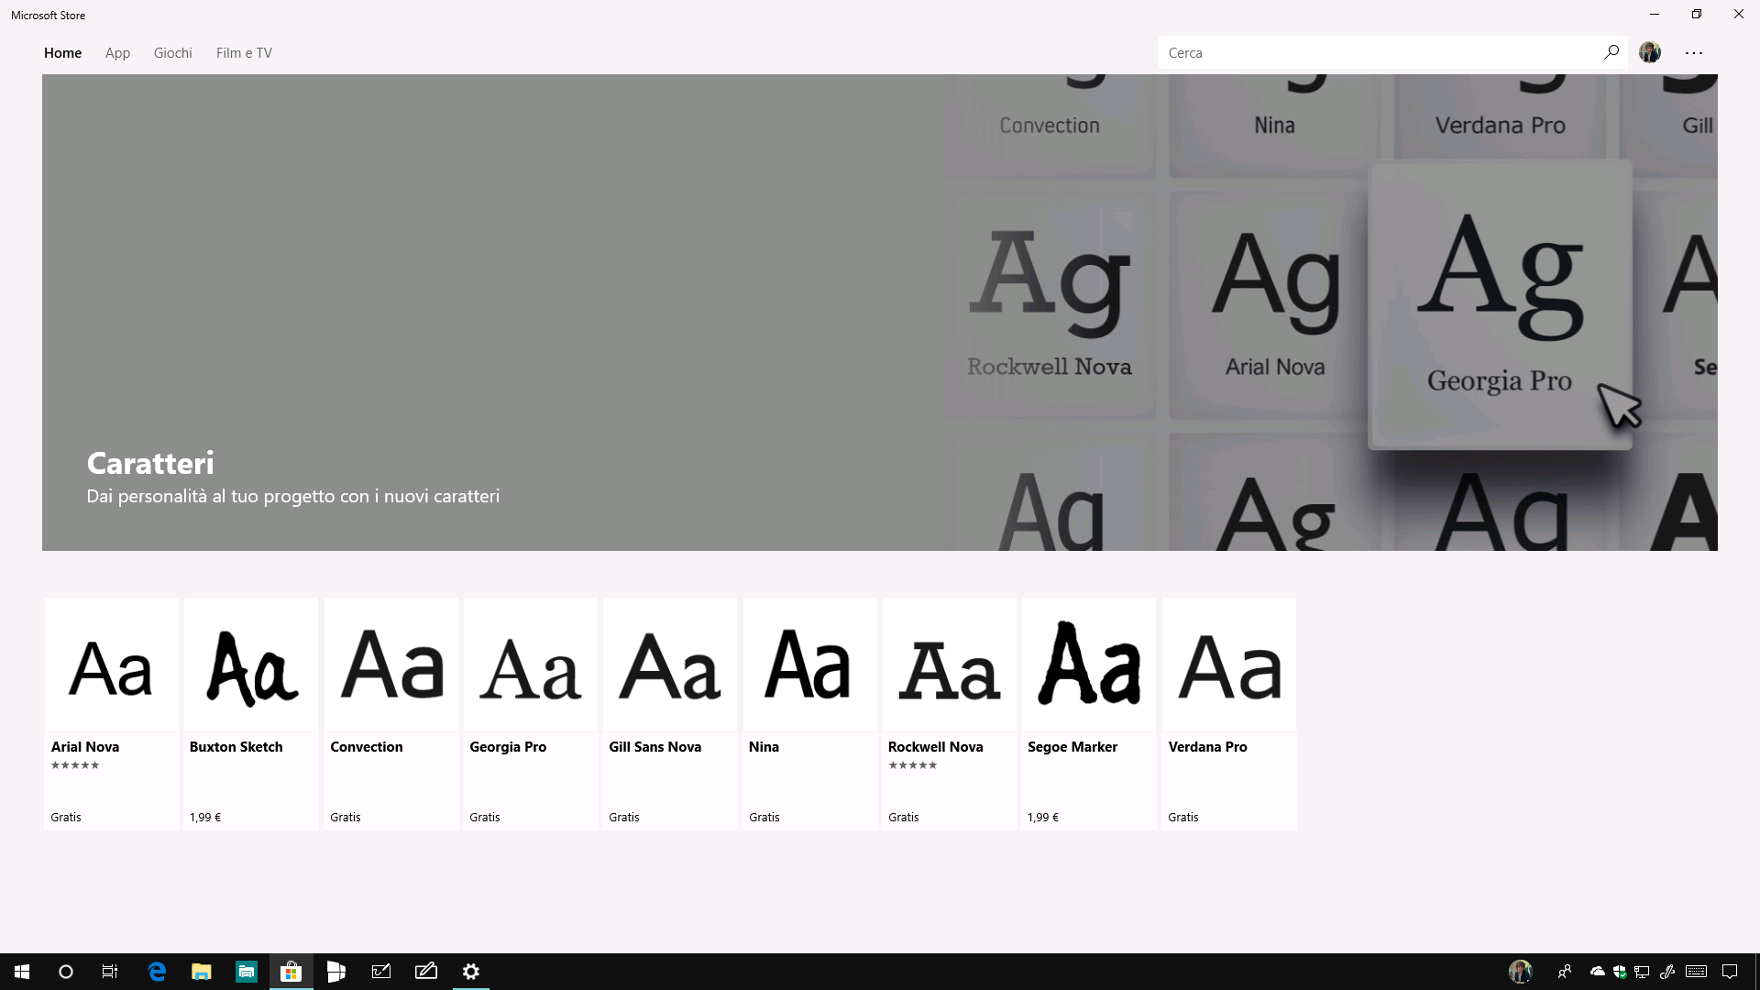
Task: Open the Action Center notifications icon
Action: [x=1730, y=972]
